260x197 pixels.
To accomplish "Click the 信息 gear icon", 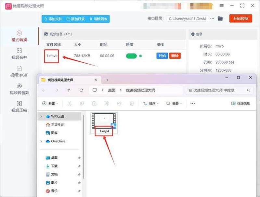I will 193,34.
